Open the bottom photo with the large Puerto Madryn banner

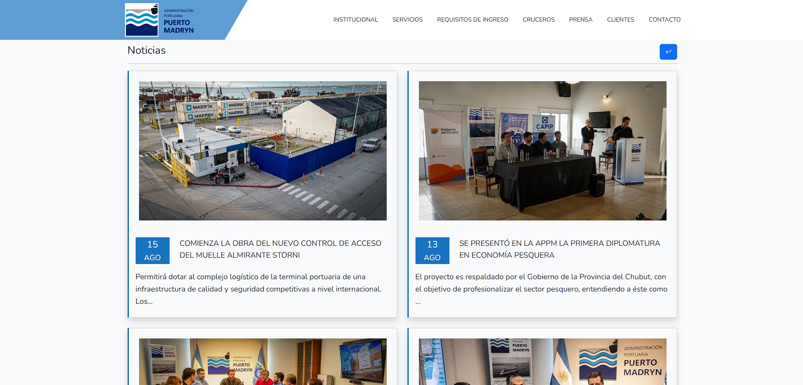(543, 362)
